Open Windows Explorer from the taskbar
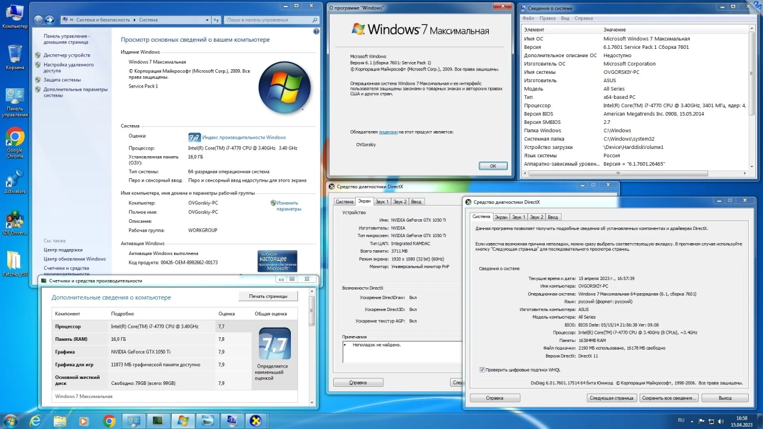Screen dimensions: 763x429 coord(60,421)
